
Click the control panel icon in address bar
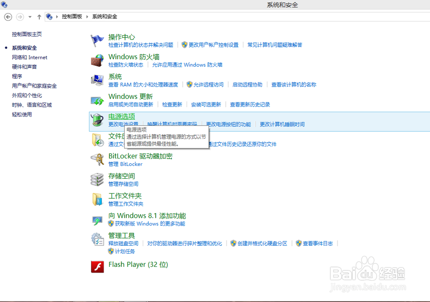pos(49,17)
